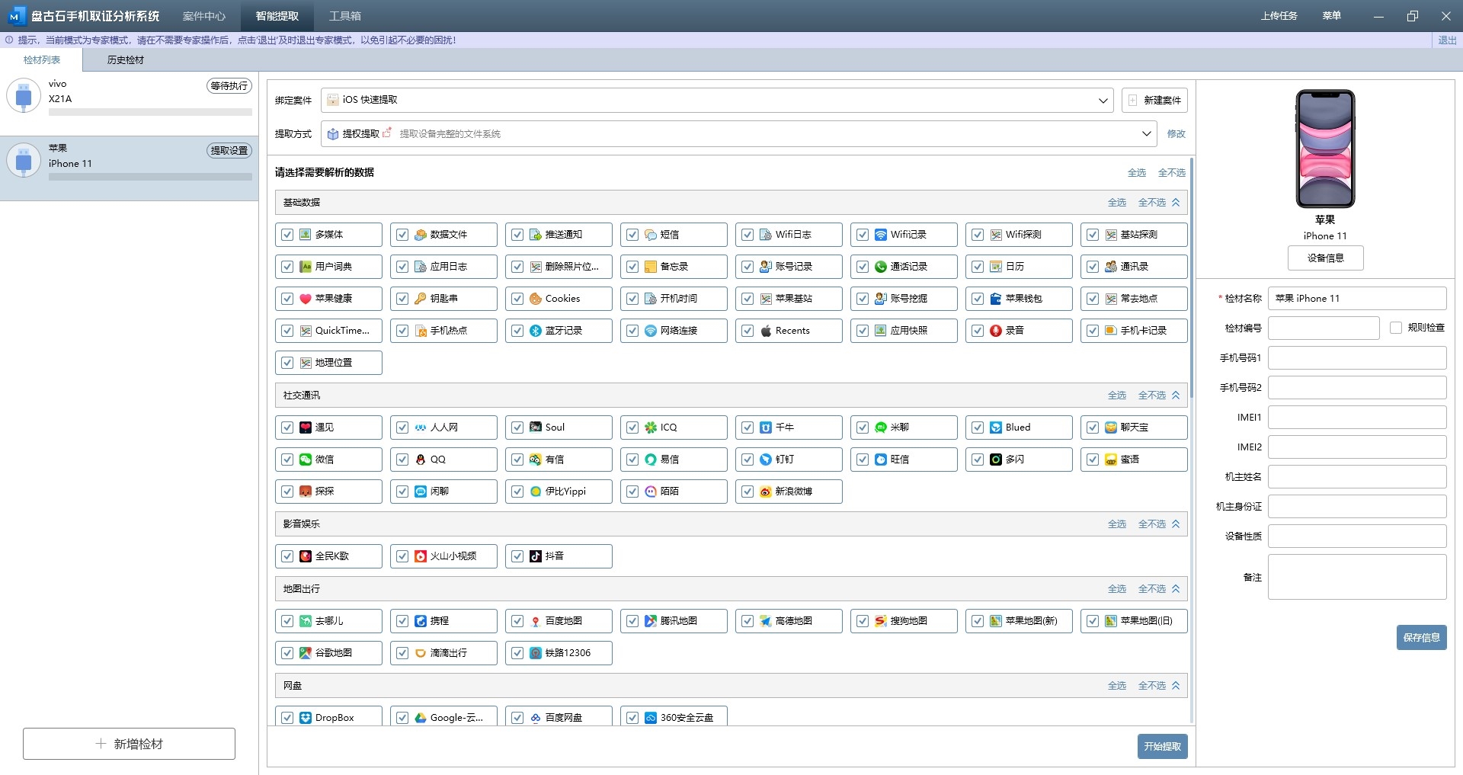Click the Douyin (抖音) icon

[536, 556]
